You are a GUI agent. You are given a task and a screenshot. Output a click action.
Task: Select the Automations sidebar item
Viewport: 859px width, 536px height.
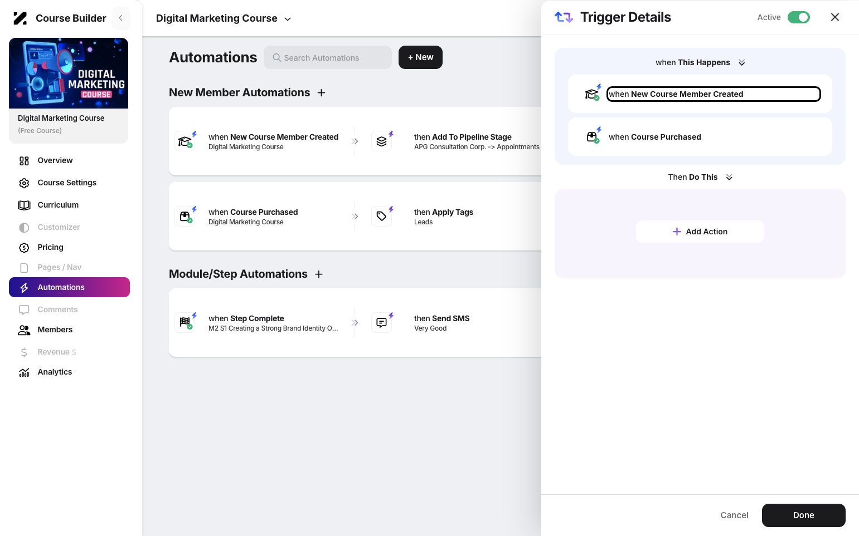pyautogui.click(x=69, y=287)
